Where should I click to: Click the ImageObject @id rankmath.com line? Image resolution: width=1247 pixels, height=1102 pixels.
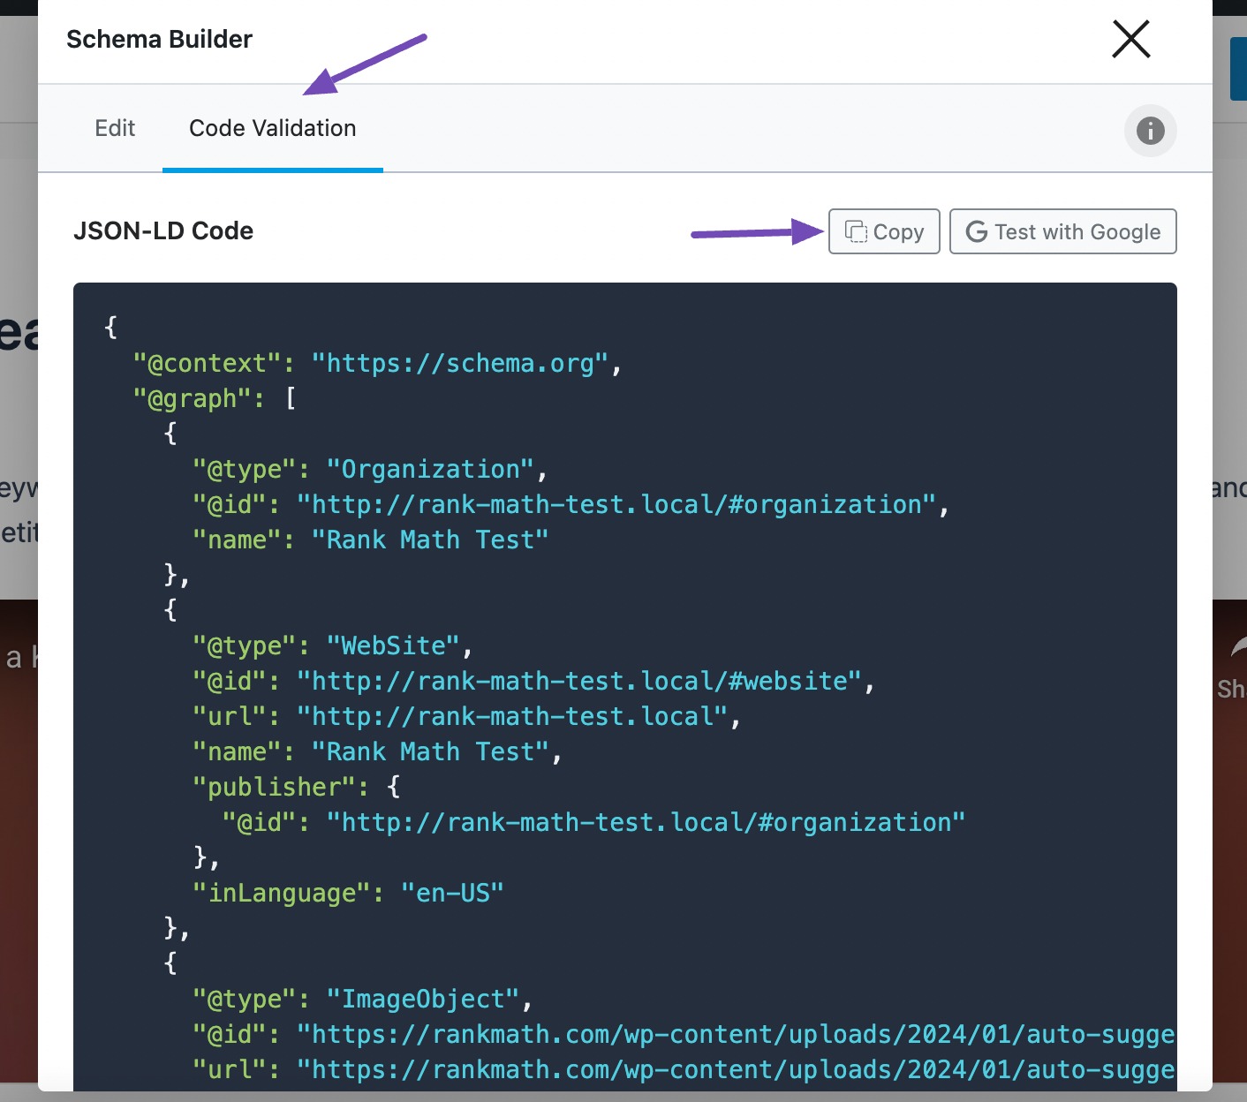(x=684, y=1035)
